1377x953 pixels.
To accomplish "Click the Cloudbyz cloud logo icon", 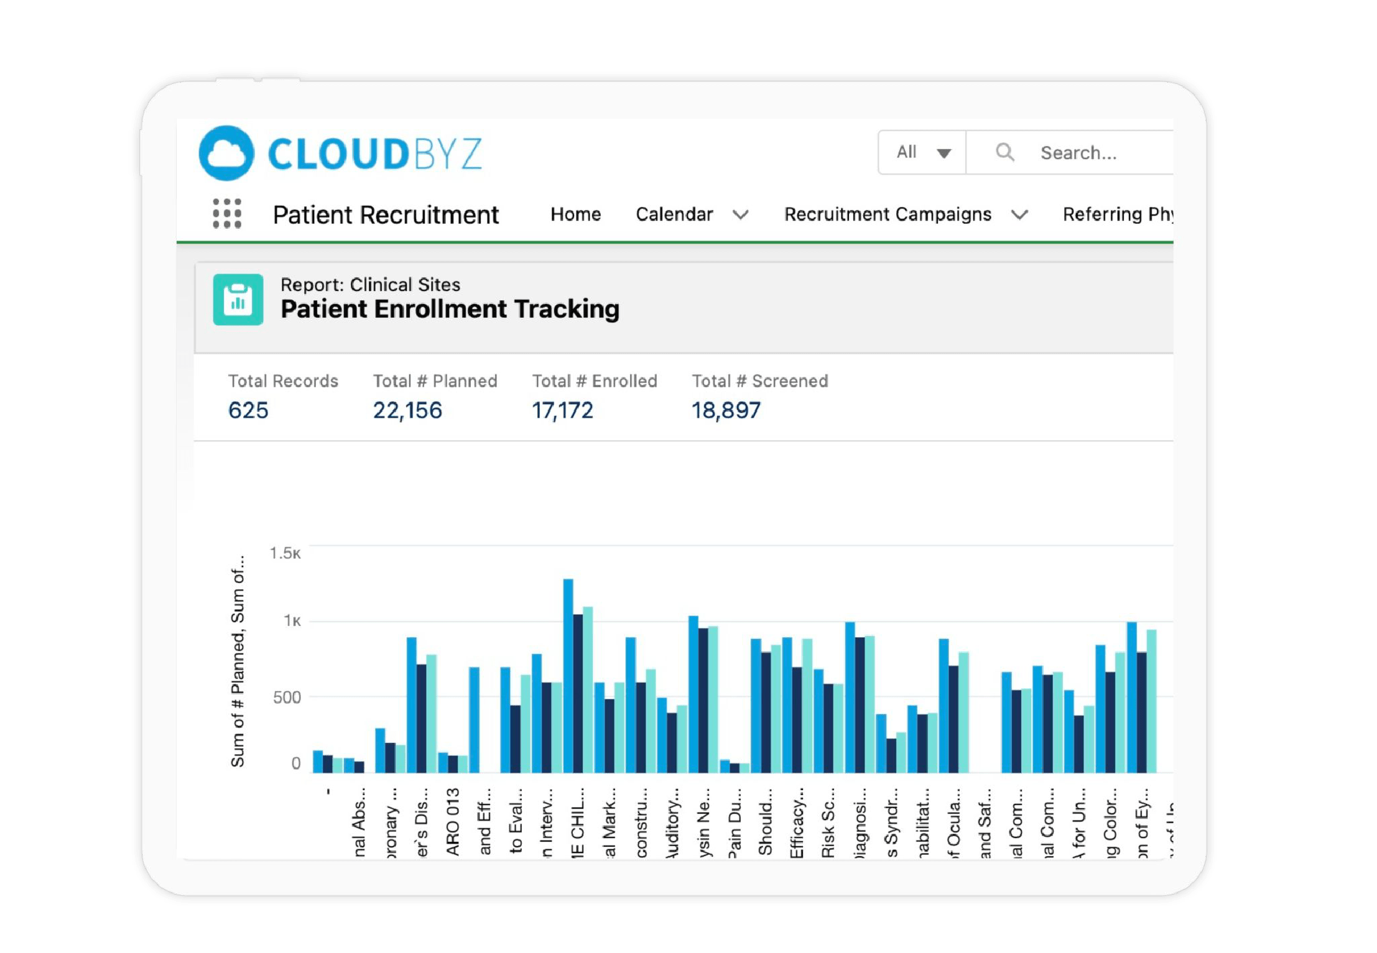I will (226, 153).
